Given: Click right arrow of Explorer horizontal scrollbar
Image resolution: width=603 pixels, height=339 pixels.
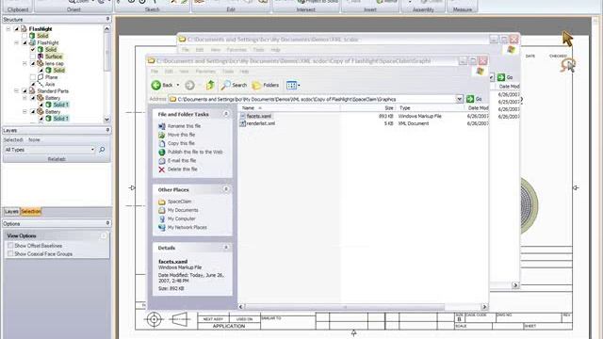Looking at the screenshot, I should (484, 307).
